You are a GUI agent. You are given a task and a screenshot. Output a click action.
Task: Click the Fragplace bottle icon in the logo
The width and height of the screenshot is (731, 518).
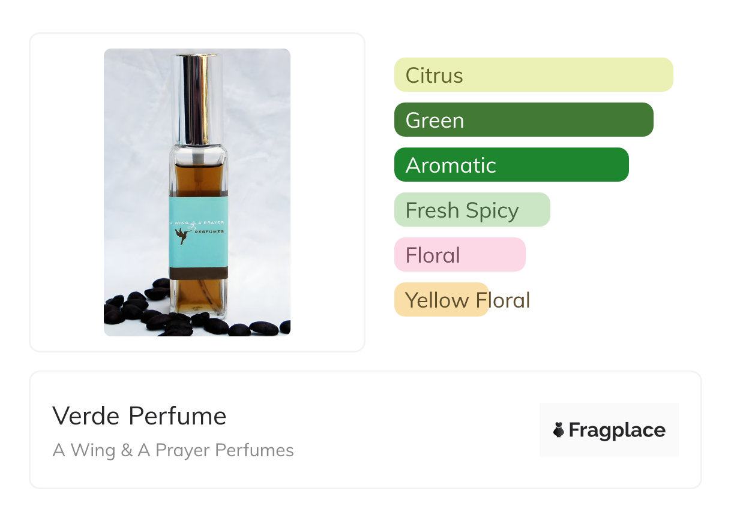tap(559, 430)
